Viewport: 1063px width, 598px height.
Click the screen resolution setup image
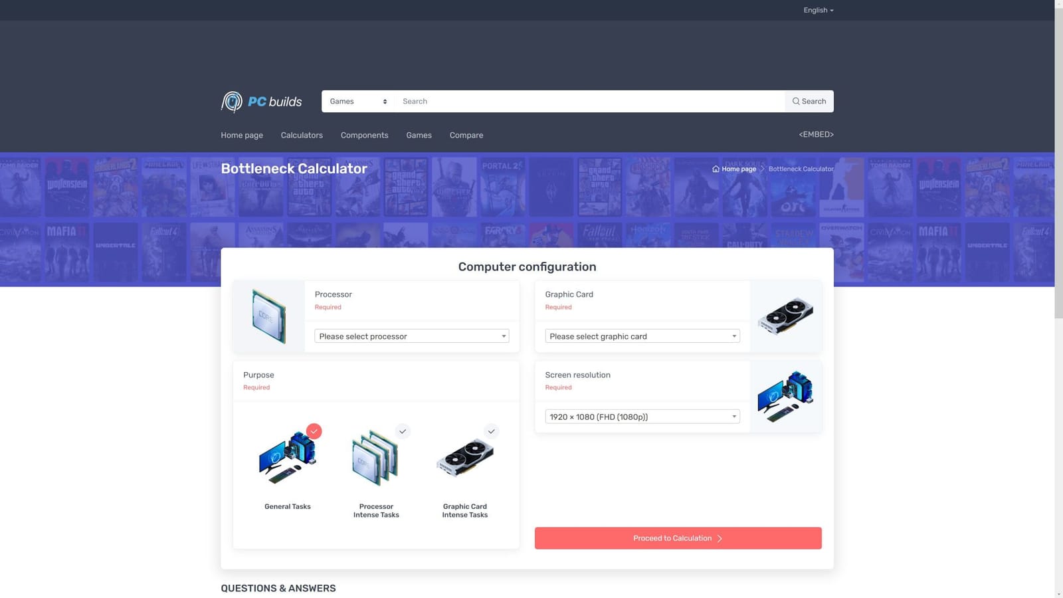tap(785, 397)
